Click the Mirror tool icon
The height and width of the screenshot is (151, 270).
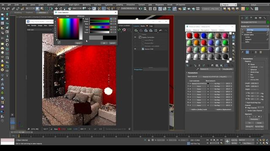140,8
